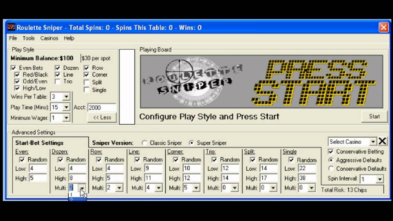Enable the Split play style checkbox
This screenshot has width=393, height=221.
click(x=86, y=82)
